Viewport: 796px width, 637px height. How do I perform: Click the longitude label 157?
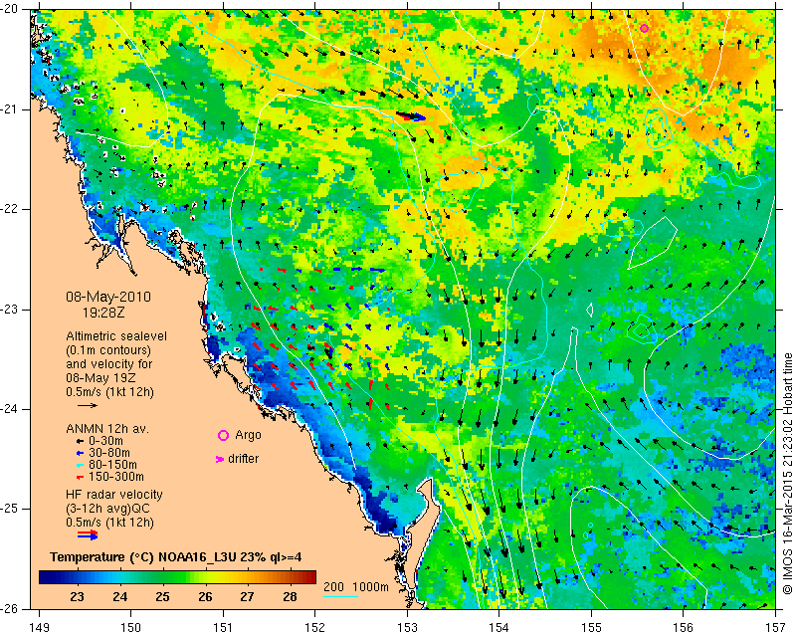tap(775, 628)
